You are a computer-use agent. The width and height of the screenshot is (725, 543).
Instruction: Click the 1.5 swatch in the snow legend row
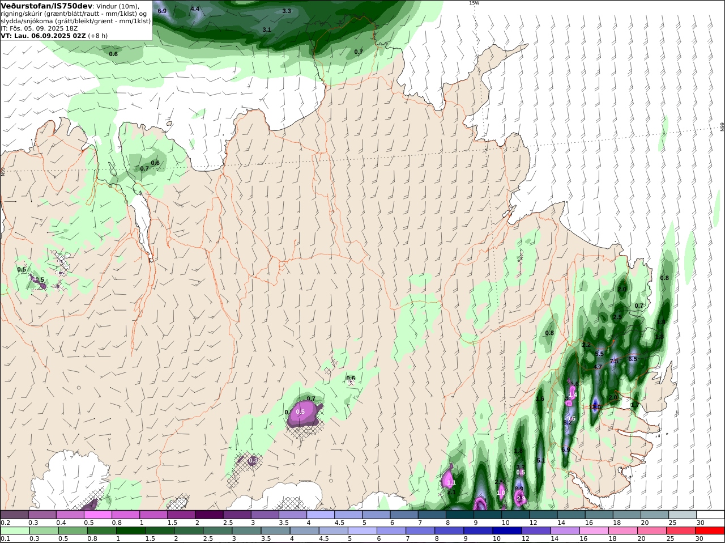point(182,514)
